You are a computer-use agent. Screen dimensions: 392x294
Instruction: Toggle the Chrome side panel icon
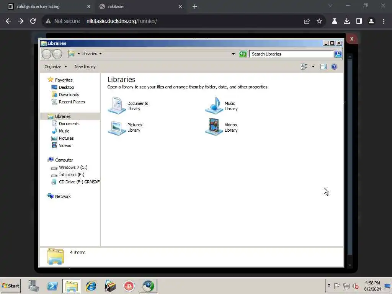(359, 21)
